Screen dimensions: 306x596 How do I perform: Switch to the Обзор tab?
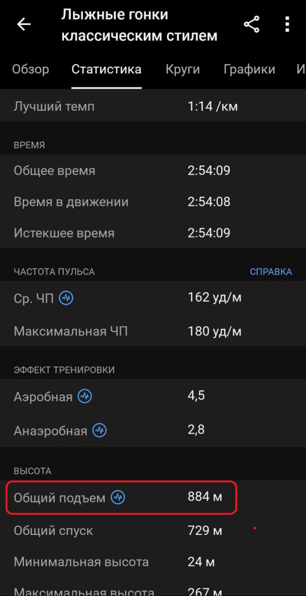click(x=31, y=69)
